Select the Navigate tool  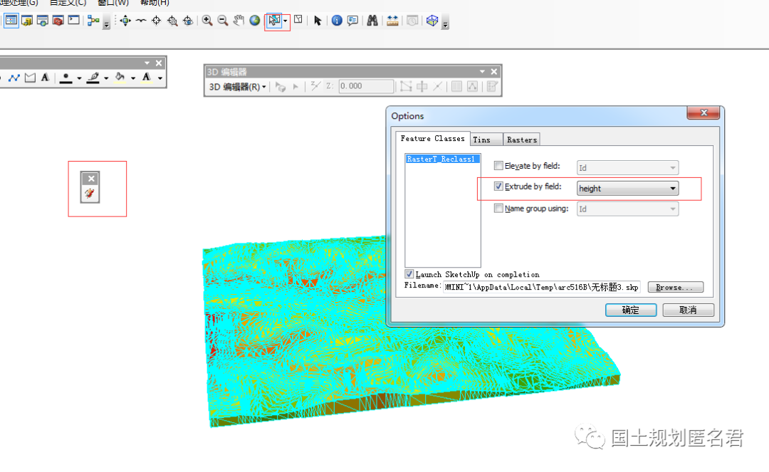pyautogui.click(x=125, y=21)
